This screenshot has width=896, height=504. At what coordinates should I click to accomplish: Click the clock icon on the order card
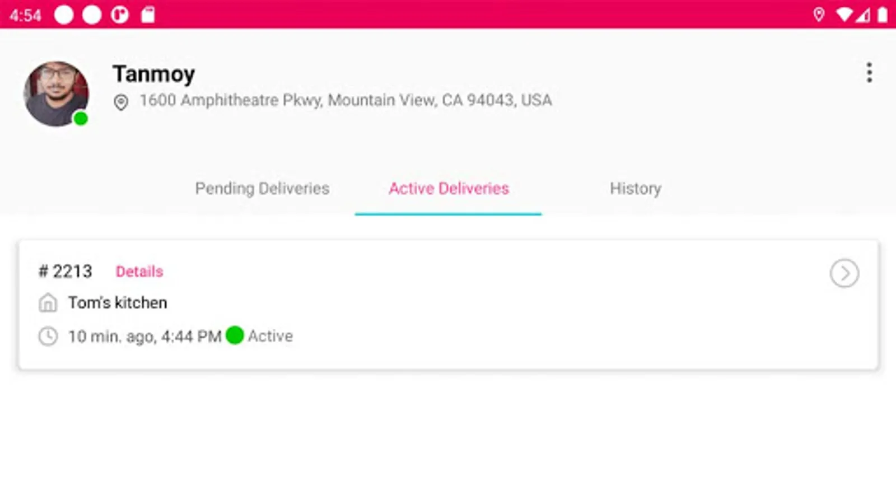48,337
